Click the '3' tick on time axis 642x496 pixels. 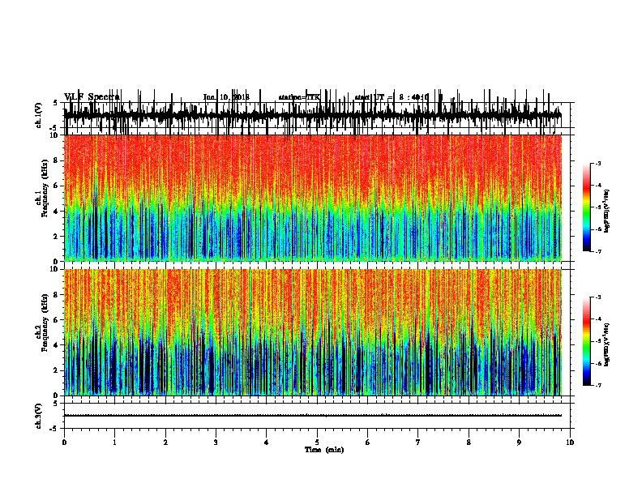pos(216,443)
